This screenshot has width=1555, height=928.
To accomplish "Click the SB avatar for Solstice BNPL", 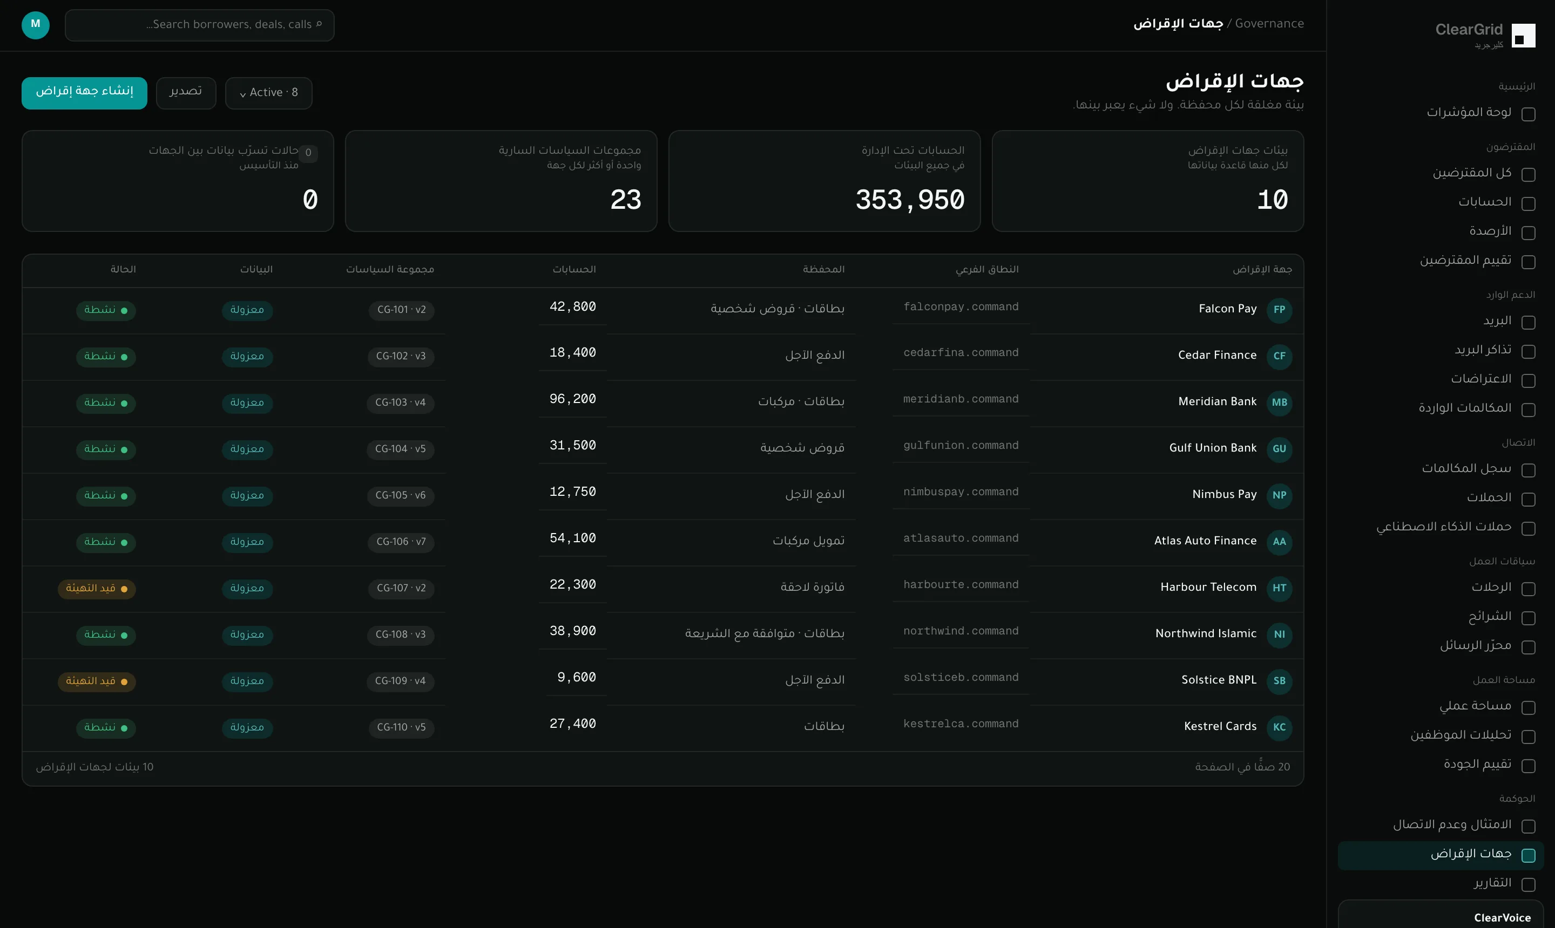I will click(x=1279, y=680).
